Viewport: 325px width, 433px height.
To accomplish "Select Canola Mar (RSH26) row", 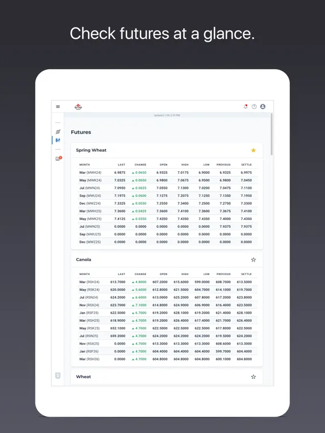I will click(167, 360).
